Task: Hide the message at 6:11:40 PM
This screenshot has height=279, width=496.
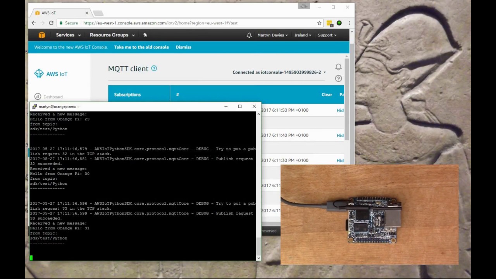Action: click(340, 135)
